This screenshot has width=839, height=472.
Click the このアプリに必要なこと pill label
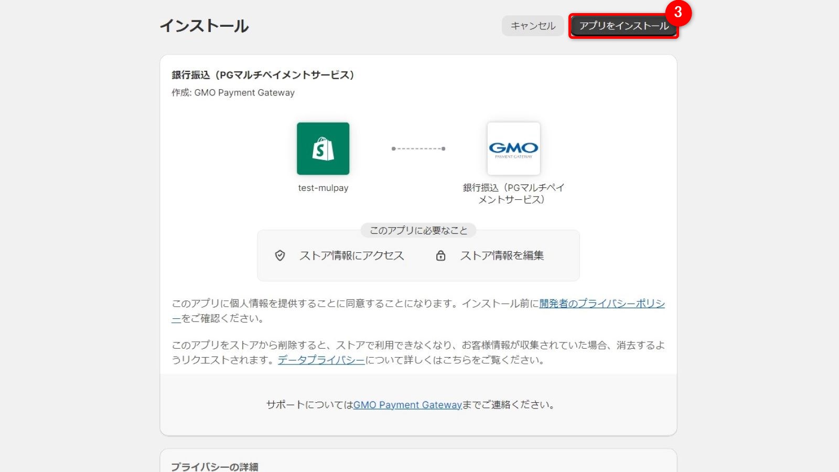[418, 230]
